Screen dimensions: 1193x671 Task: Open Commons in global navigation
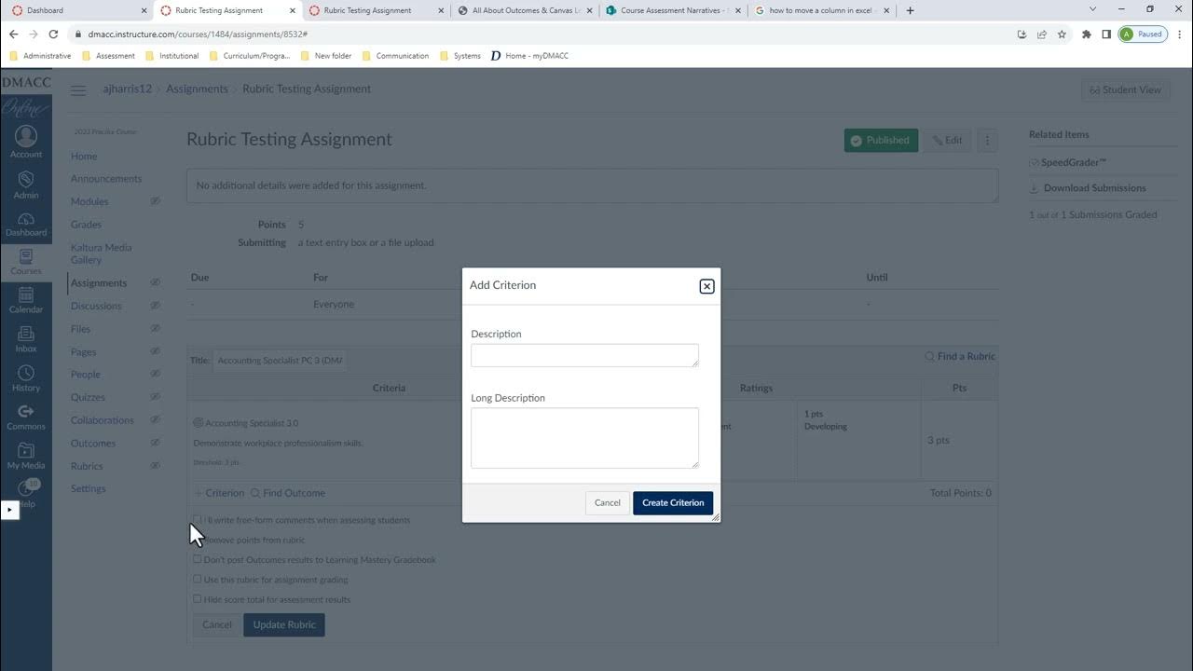26,418
